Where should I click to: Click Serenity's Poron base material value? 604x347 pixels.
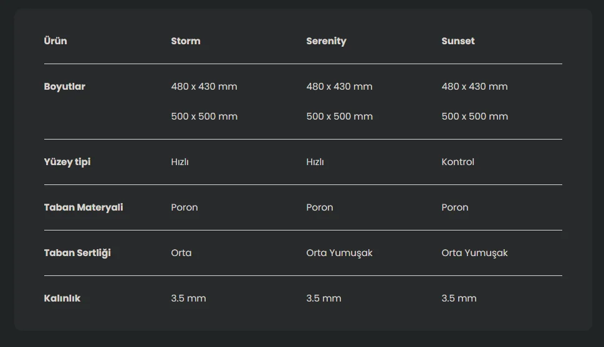tap(319, 207)
